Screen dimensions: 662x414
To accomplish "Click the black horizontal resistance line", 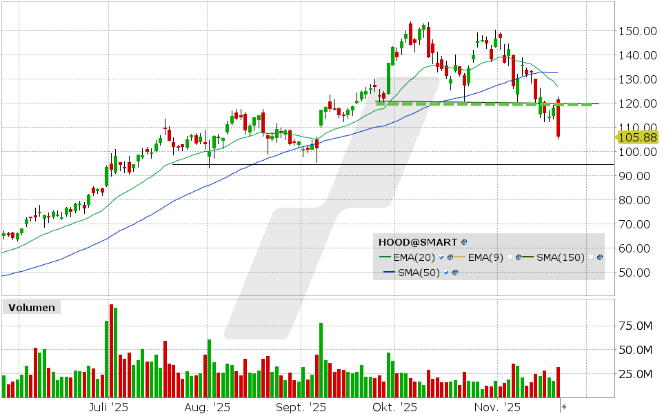I will point(345,164).
